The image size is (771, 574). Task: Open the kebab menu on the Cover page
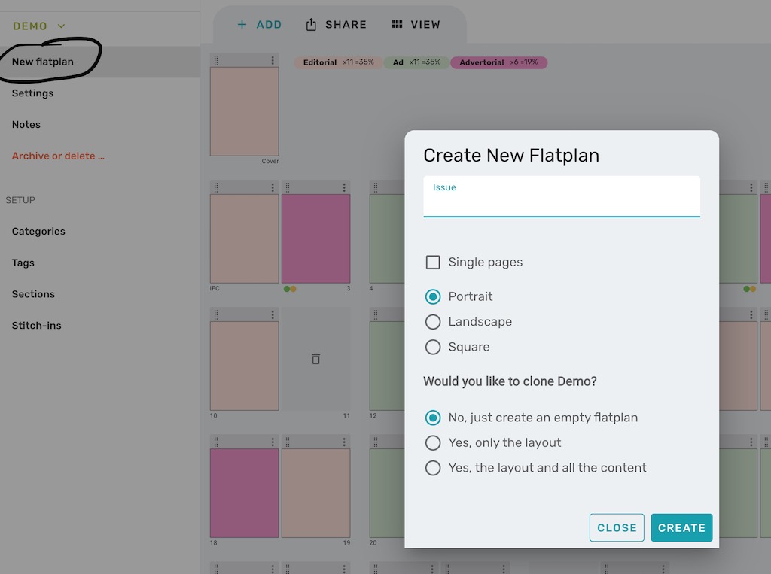pos(273,59)
